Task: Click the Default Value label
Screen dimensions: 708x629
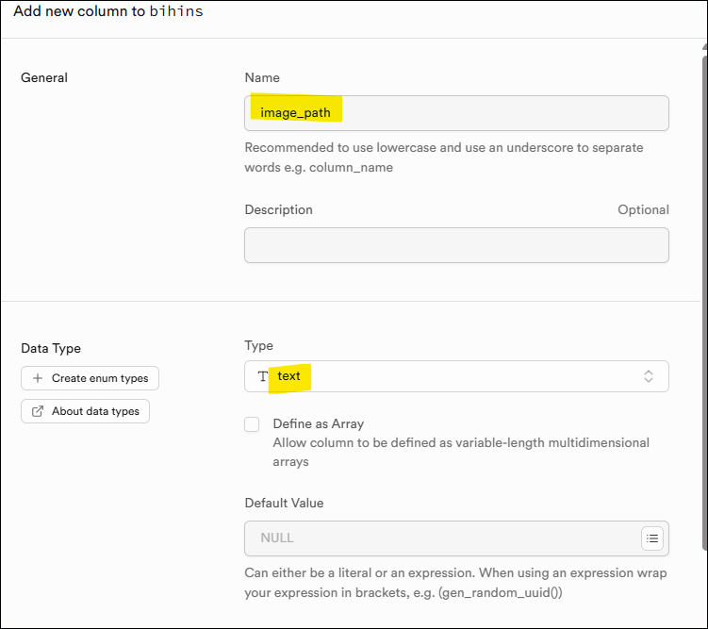Action: pyautogui.click(x=284, y=503)
